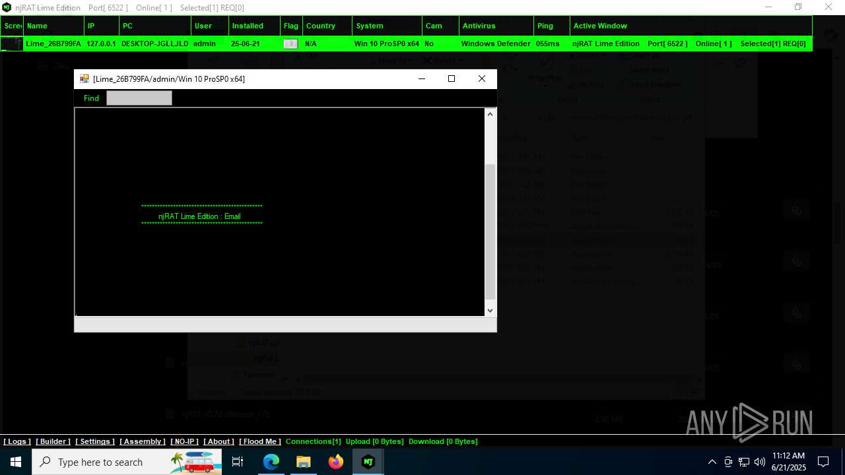This screenshot has width=845, height=475.
Task: Sort by the Name column header
Action: (x=53, y=26)
